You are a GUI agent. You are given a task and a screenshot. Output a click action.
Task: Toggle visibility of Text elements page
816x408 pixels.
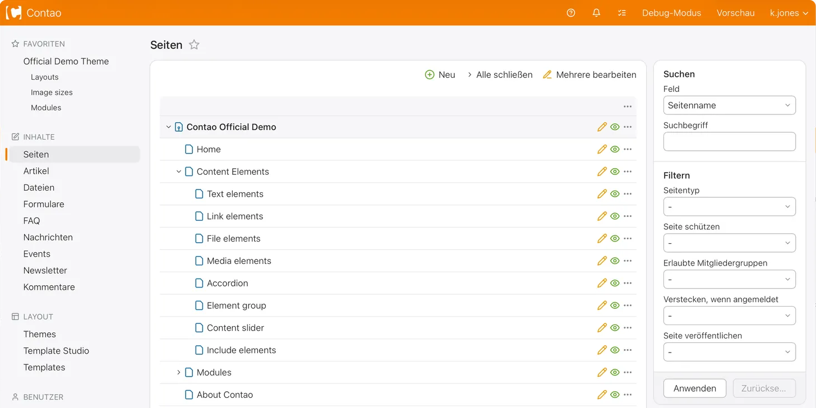click(x=615, y=194)
